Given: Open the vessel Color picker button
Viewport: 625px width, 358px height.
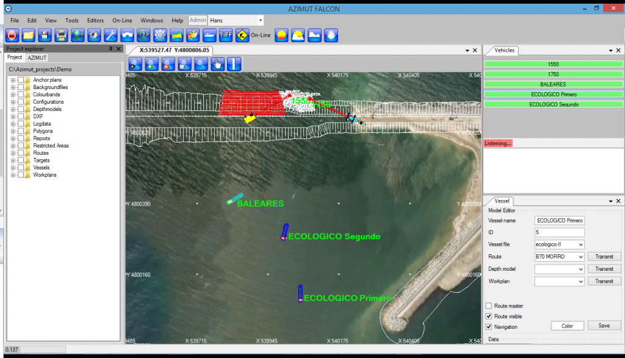Looking at the screenshot, I should (567, 326).
